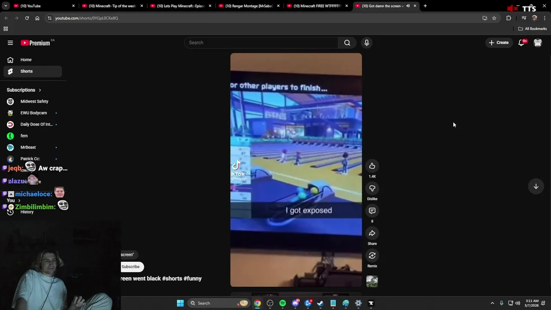Open Steam from the taskbar

tap(320, 303)
